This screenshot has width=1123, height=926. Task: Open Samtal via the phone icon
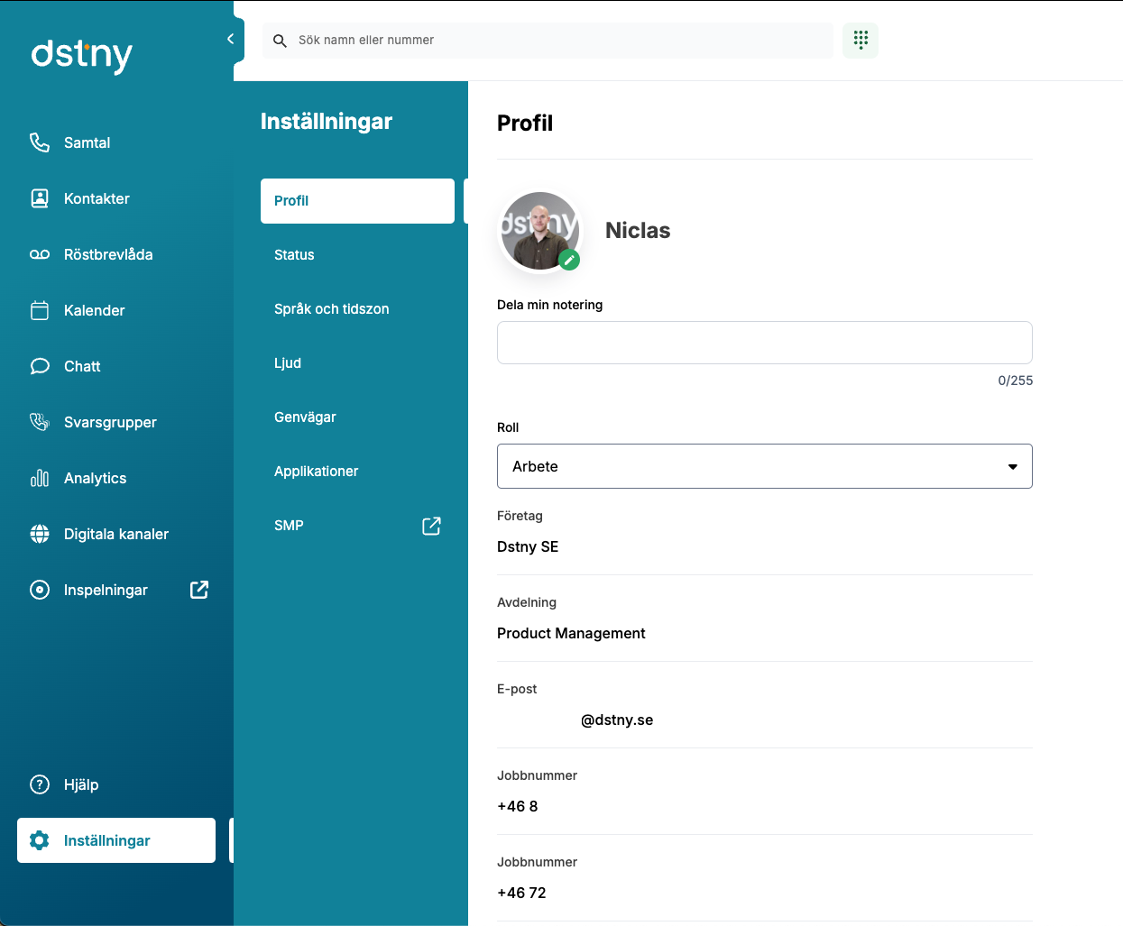40,142
